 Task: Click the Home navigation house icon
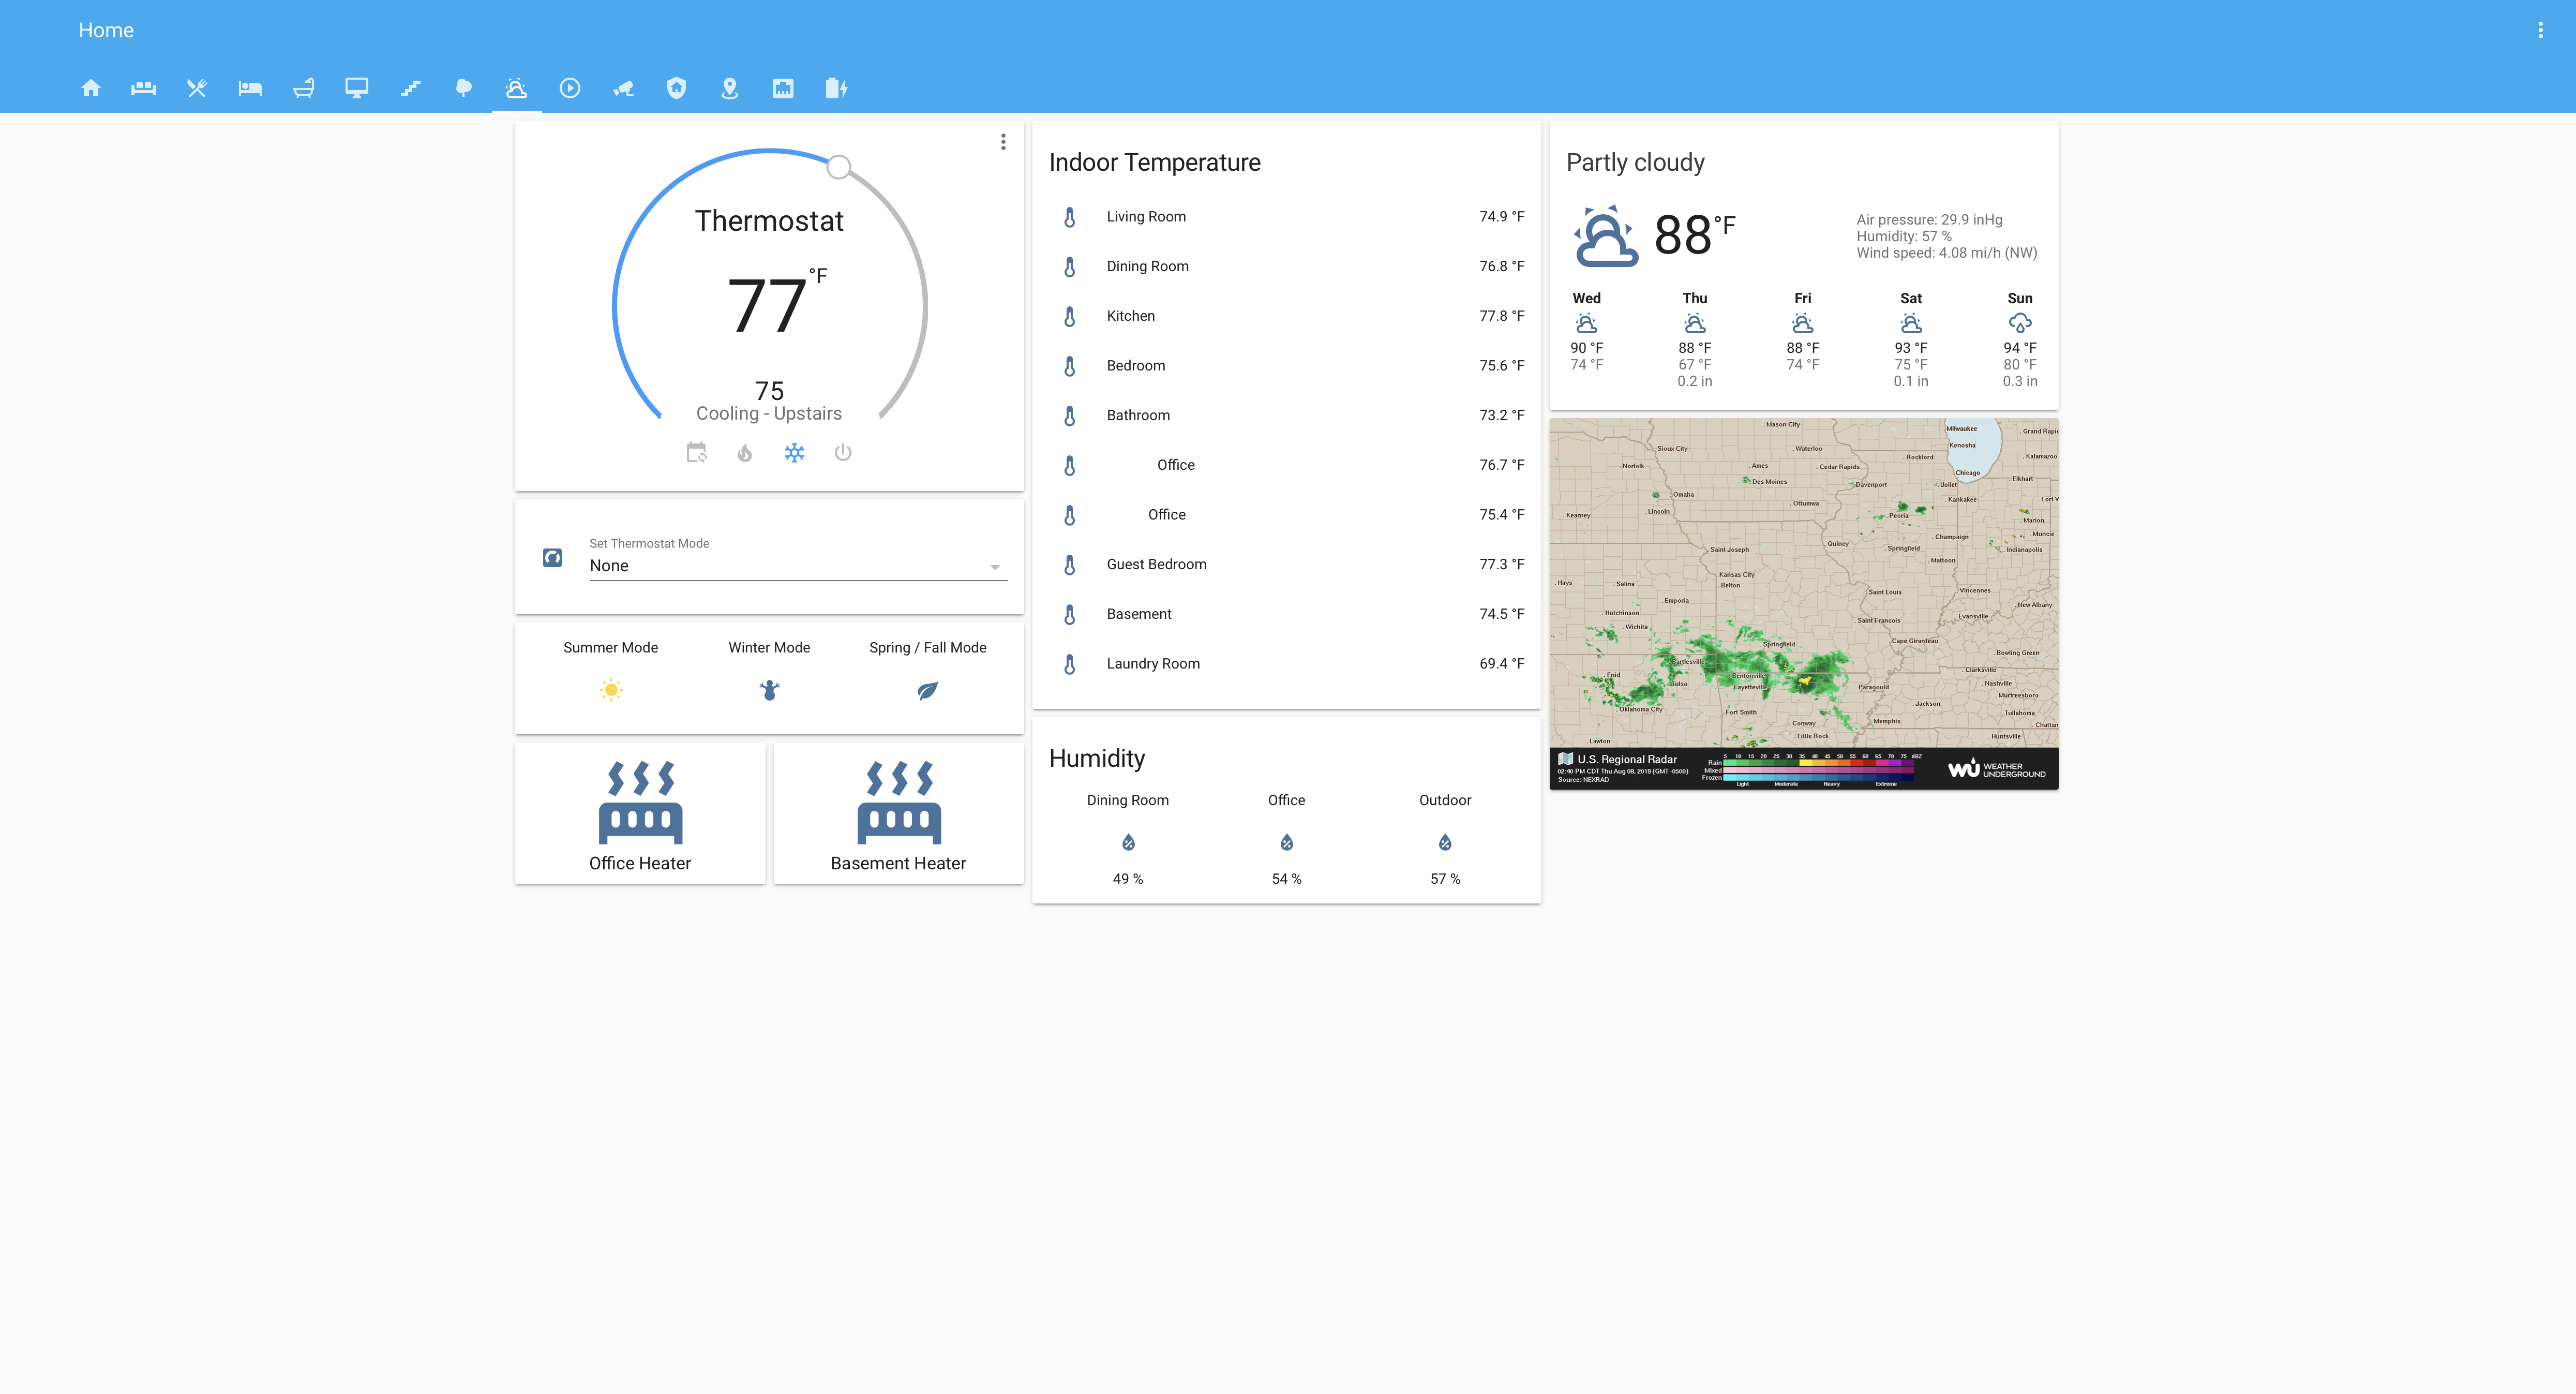click(x=89, y=87)
